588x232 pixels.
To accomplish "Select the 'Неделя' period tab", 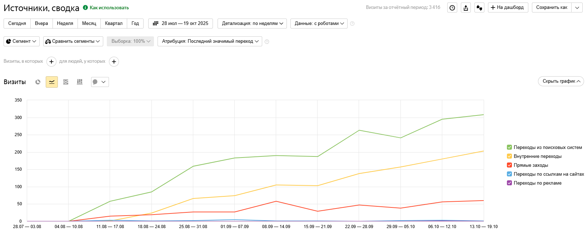I will pos(65,24).
